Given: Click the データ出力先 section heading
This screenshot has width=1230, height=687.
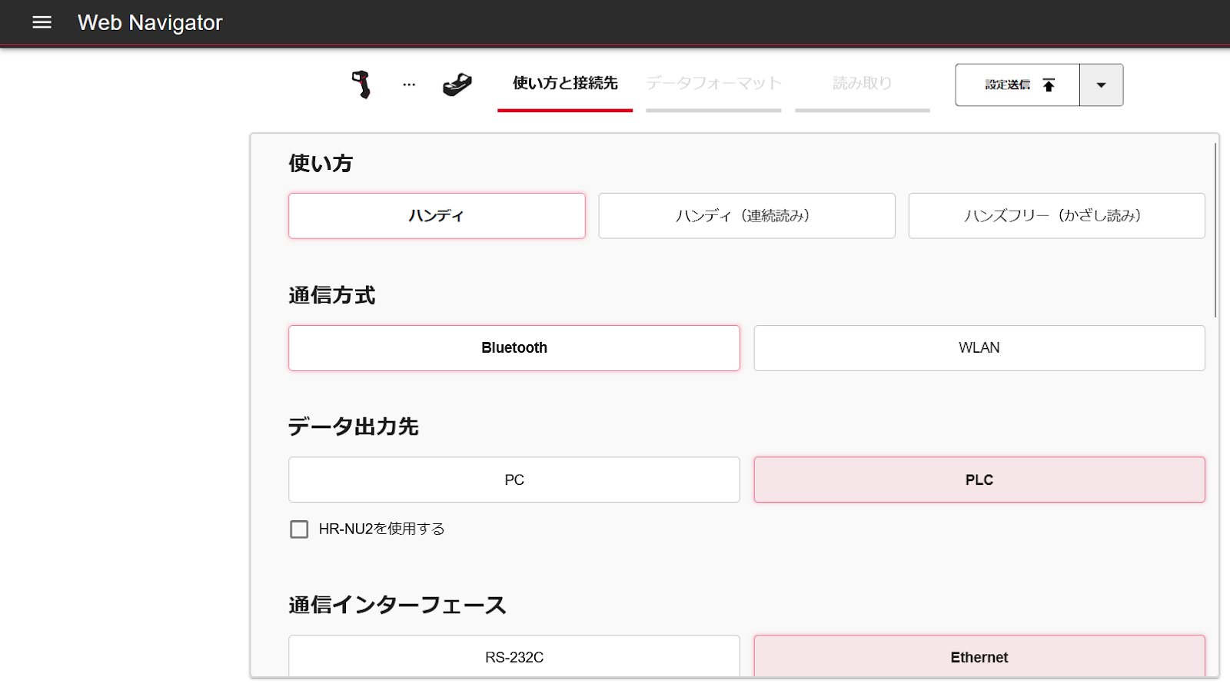Looking at the screenshot, I should tap(354, 426).
